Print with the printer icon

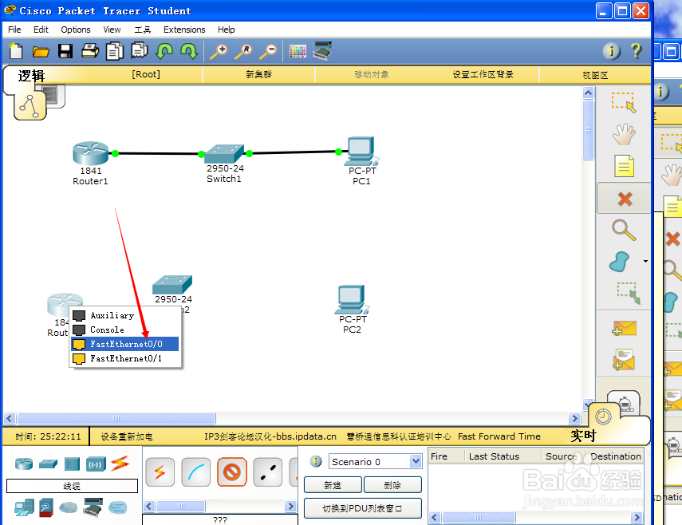(90, 51)
